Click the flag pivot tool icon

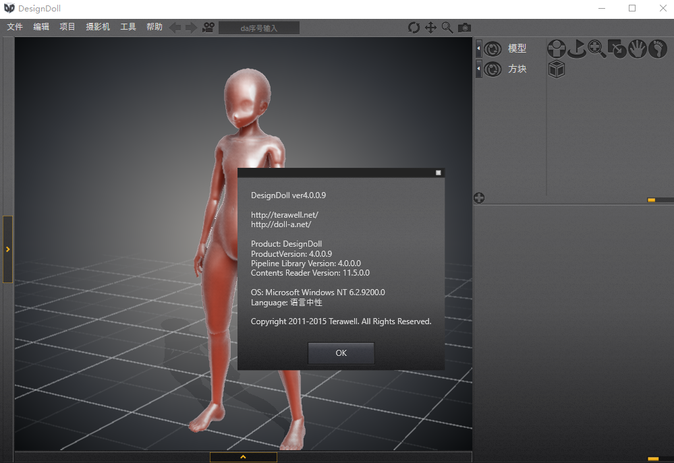[x=576, y=49]
